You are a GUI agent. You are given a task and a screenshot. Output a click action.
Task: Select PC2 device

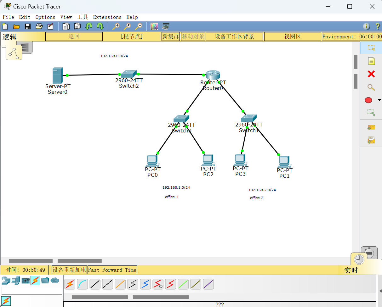208,160
